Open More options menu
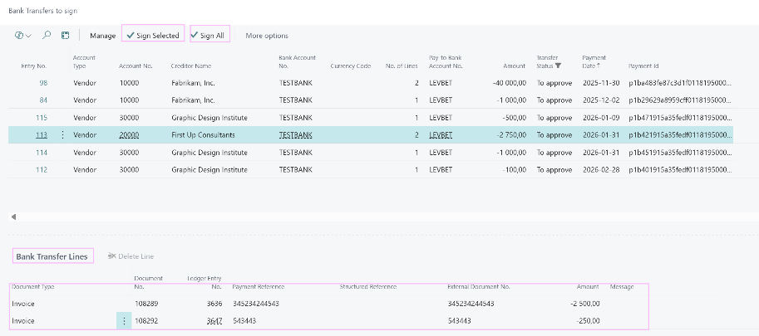Viewport: 759px width, 336px height. click(267, 36)
